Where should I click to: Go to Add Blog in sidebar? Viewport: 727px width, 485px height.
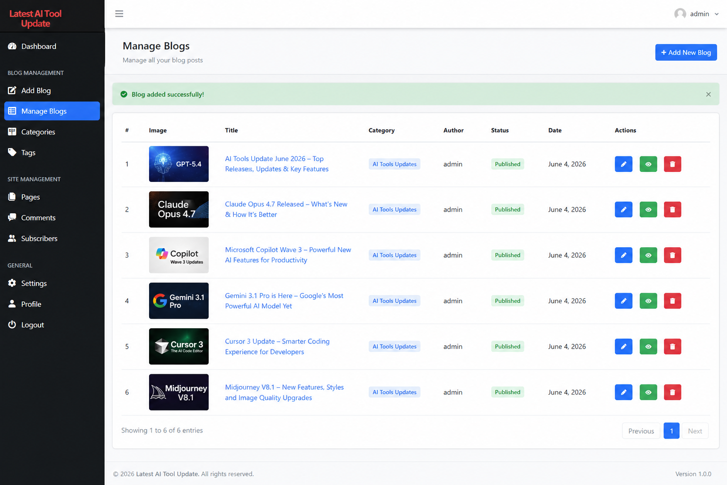point(52,90)
